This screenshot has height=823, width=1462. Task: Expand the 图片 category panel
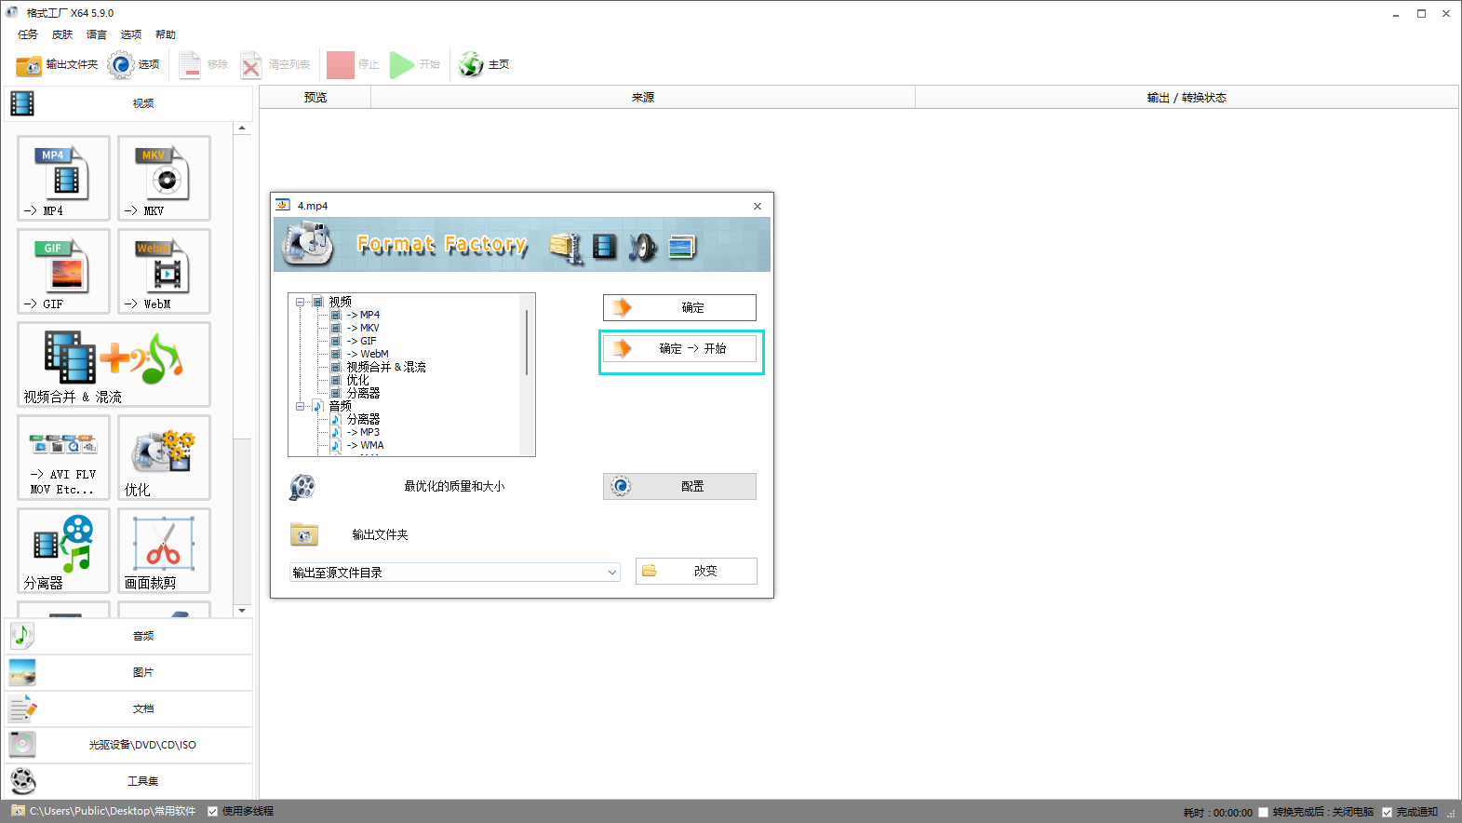coord(128,672)
